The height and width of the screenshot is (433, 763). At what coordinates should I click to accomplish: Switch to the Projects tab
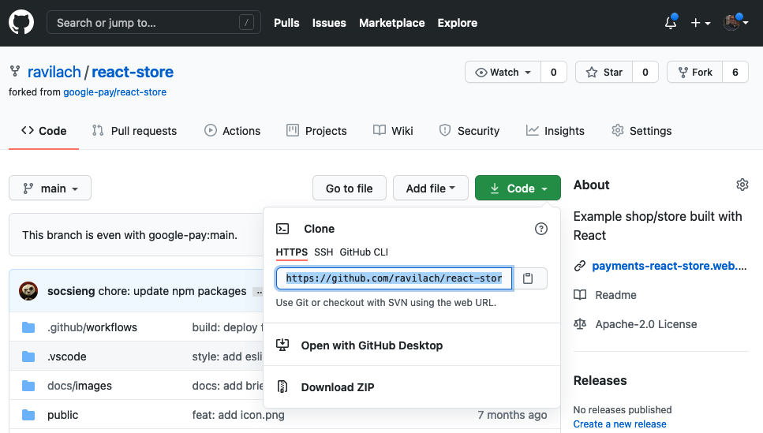[x=316, y=131]
